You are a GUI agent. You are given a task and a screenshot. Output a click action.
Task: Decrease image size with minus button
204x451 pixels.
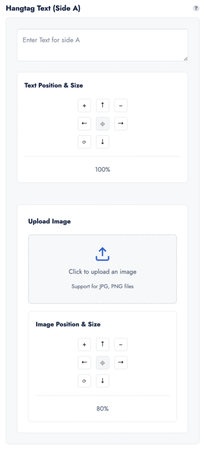[x=121, y=344]
